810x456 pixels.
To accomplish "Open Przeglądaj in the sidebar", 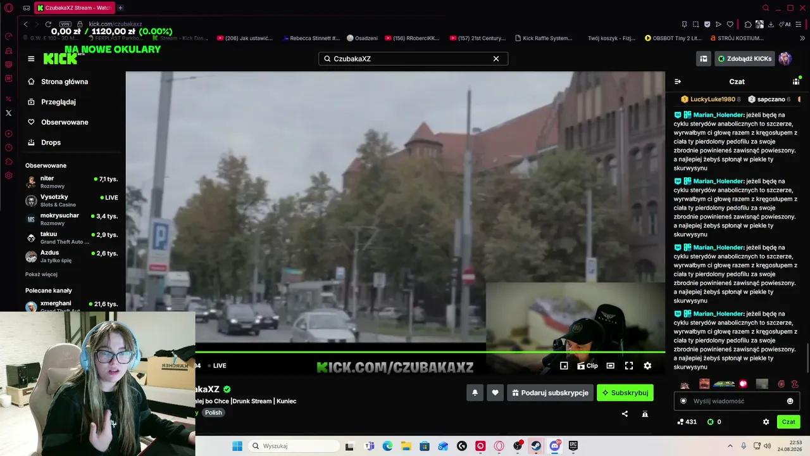I will (x=52, y=102).
